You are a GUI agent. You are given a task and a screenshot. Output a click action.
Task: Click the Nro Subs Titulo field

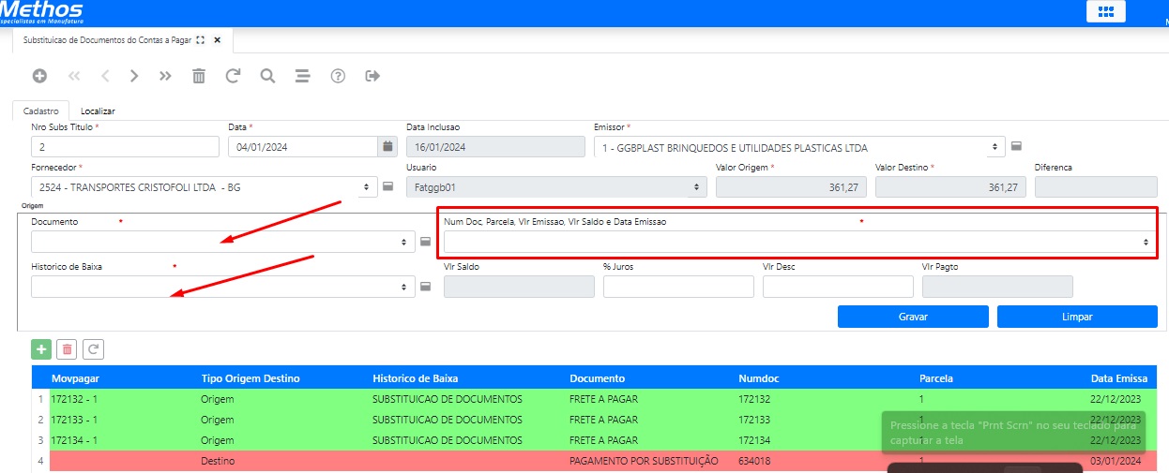tap(125, 147)
